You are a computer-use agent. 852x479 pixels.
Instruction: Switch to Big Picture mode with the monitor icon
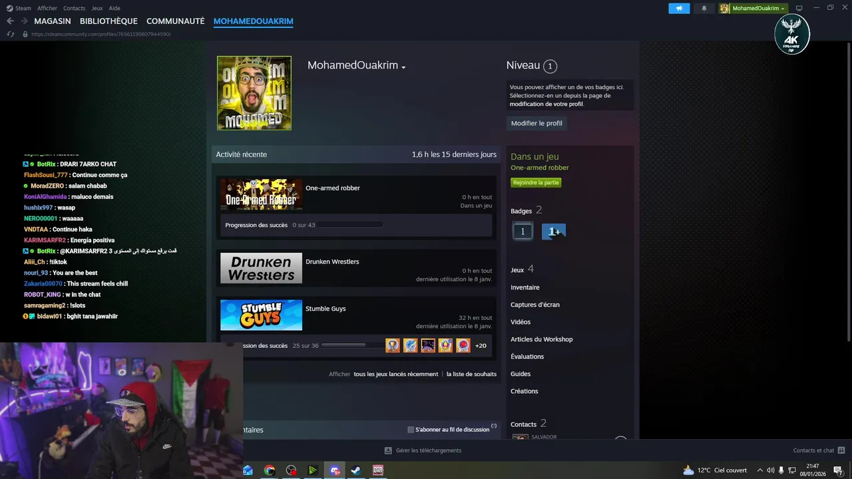[799, 8]
